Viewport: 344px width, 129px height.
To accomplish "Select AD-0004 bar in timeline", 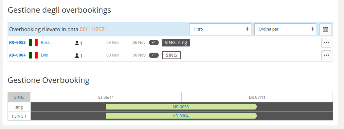I will 181,116.
